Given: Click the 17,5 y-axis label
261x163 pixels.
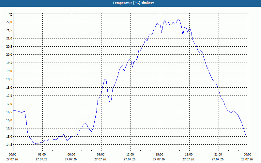Looking at the screenshot, I should (9, 96).
